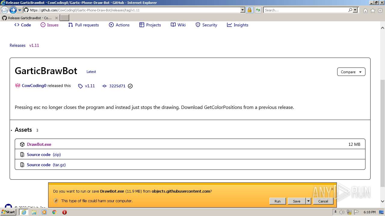
Task: Click v1.11 breadcrumb link
Action: click(34, 45)
